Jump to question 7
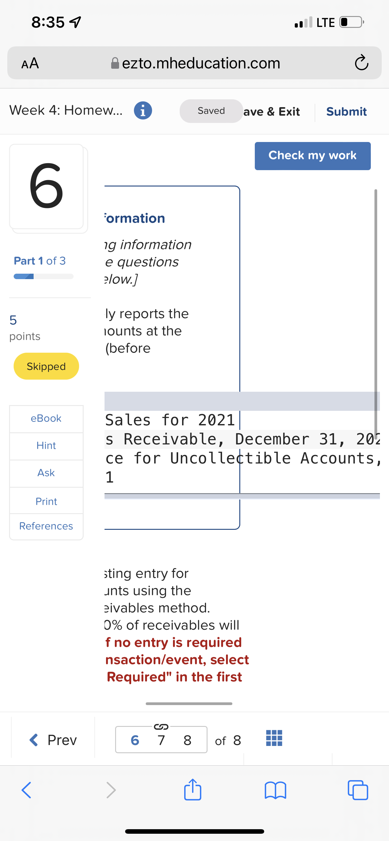This screenshot has width=389, height=841. (161, 740)
